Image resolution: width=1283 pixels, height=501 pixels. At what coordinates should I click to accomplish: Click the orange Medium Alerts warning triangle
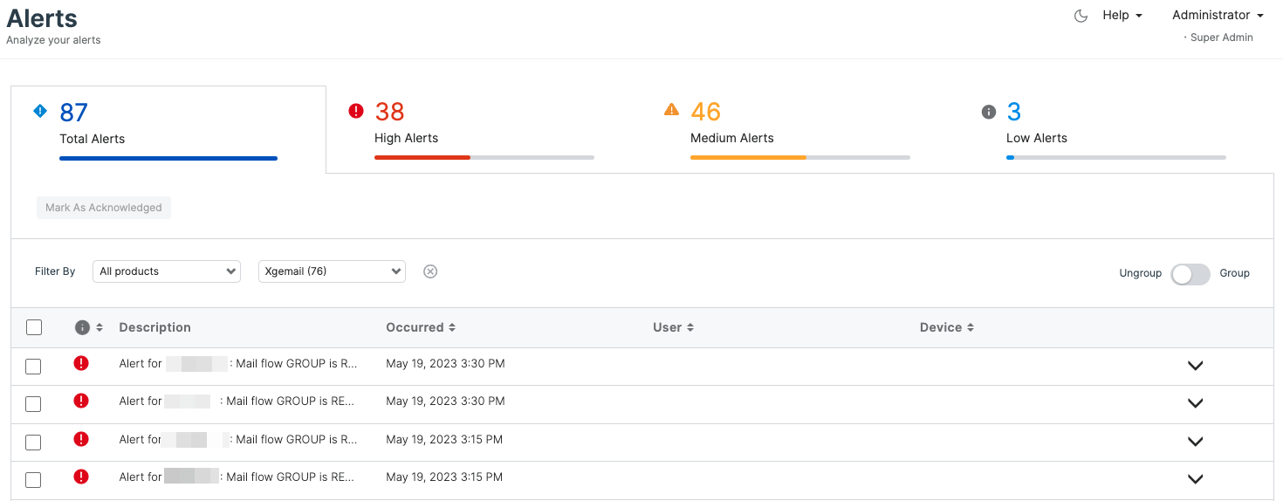click(671, 110)
